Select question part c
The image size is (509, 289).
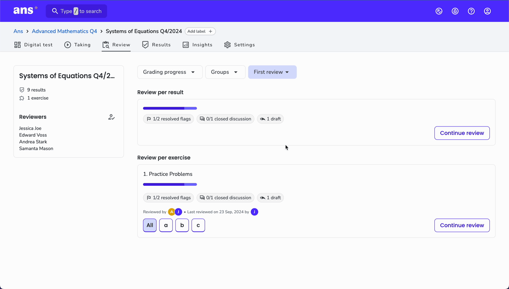(198, 225)
